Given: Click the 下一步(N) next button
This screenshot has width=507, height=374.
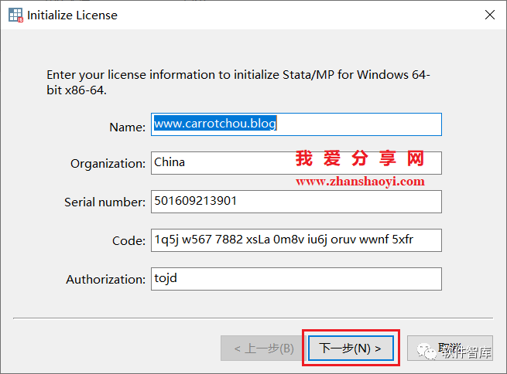Looking at the screenshot, I should point(351,348).
